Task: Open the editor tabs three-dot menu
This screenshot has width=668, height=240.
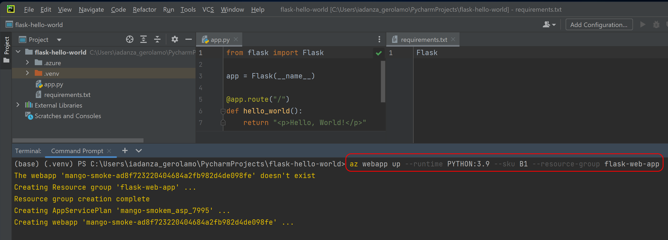Action: click(379, 39)
